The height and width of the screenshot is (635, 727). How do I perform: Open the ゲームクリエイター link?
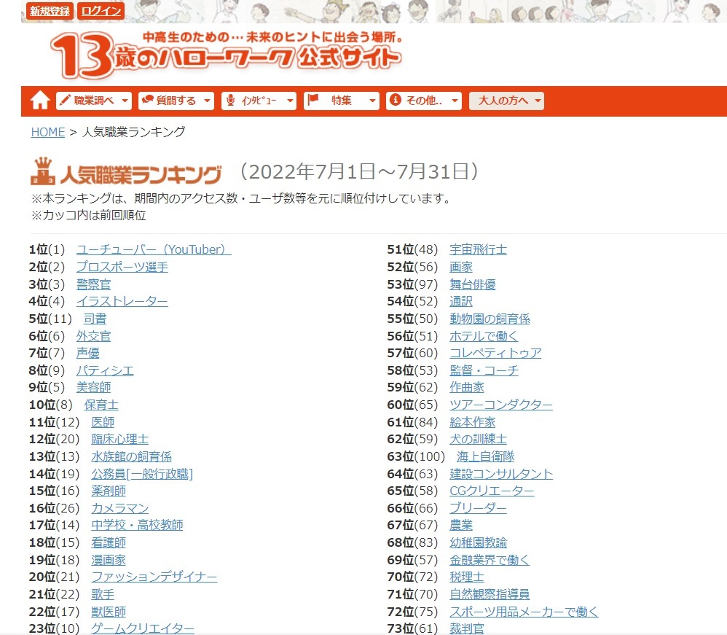point(143,628)
